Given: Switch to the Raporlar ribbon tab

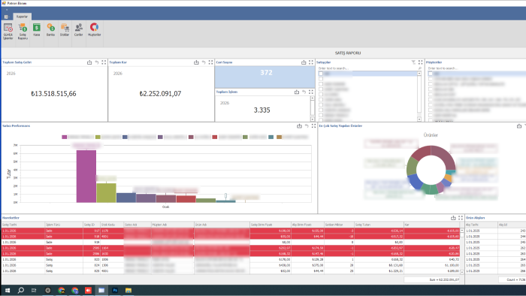Looking at the screenshot, I should 22,17.
